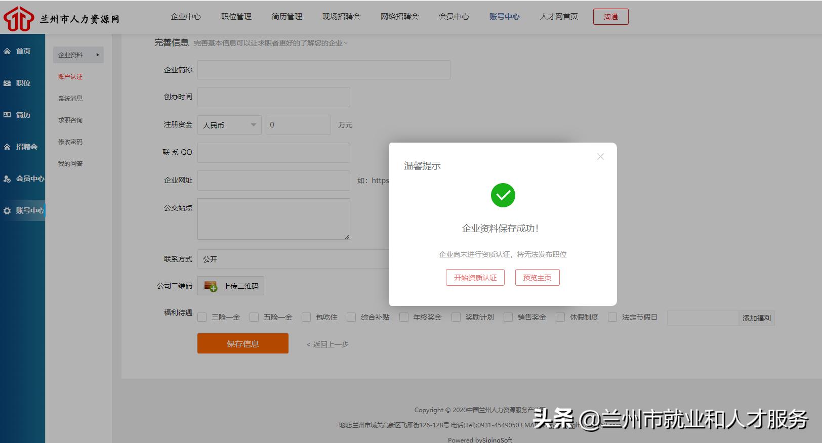This screenshot has width=822, height=443.
Task: Open 企业中心 in top navigation
Action: tap(186, 17)
